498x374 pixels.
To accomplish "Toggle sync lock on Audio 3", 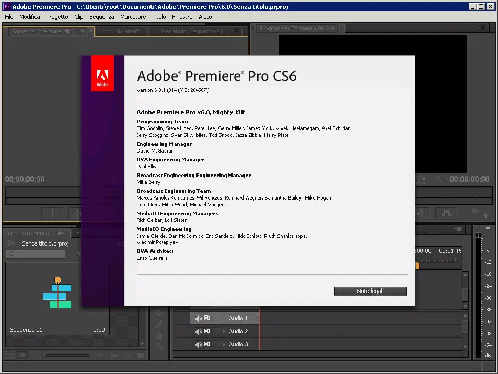I will click(x=207, y=344).
